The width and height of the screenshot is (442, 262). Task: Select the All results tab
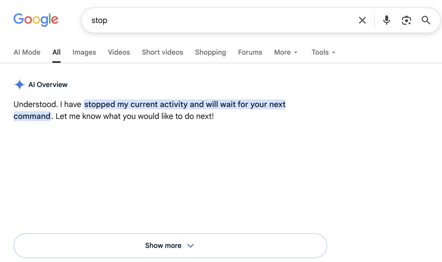(x=56, y=52)
